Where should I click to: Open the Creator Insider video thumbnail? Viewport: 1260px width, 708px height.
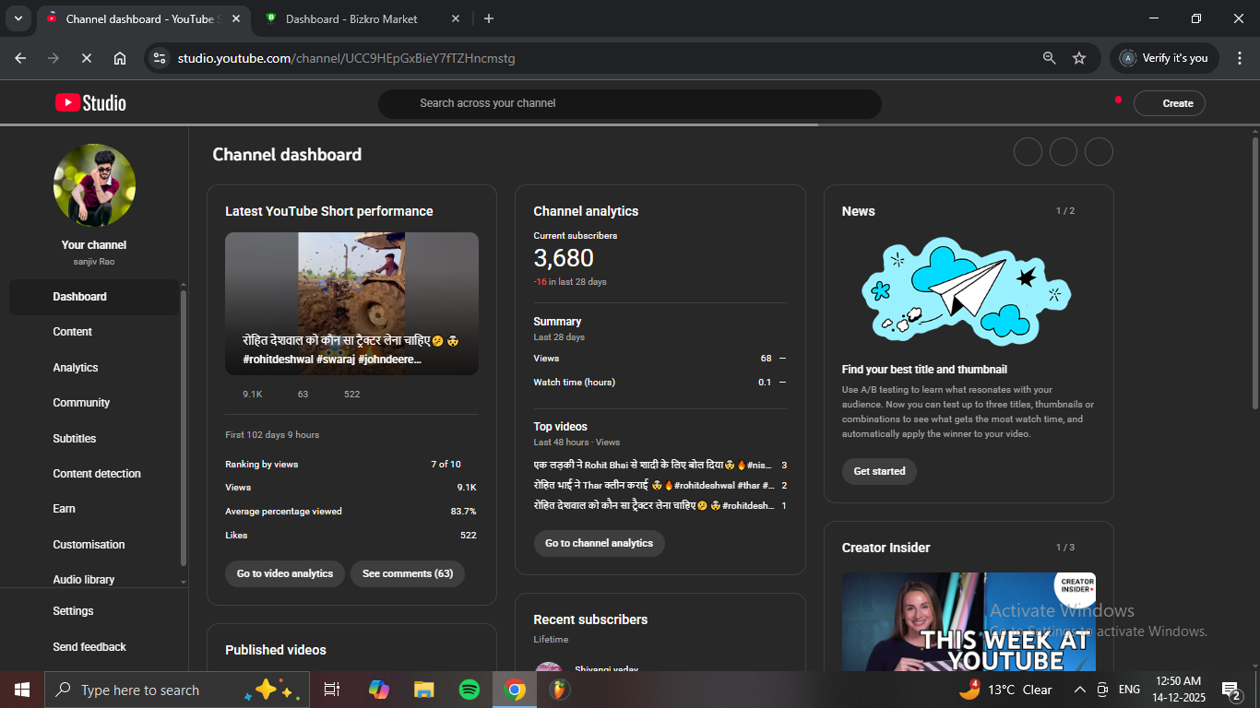point(969,621)
